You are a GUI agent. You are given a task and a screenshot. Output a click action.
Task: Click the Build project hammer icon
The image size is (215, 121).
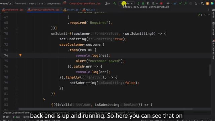[x=115, y=3]
